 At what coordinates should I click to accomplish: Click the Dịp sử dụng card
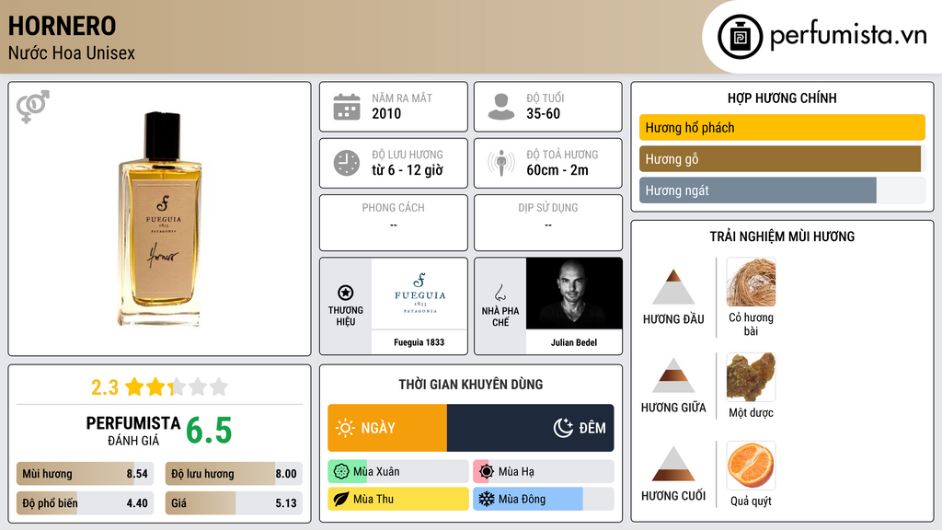tap(548, 223)
